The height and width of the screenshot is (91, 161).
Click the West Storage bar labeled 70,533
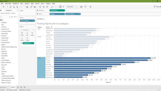click(88, 64)
